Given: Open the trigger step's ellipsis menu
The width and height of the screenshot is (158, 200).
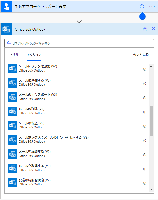Looking at the screenshot, I should 152,7.
